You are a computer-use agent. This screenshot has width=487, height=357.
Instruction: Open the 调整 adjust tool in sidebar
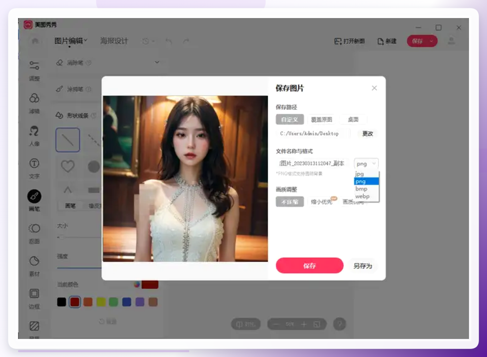coord(34,71)
